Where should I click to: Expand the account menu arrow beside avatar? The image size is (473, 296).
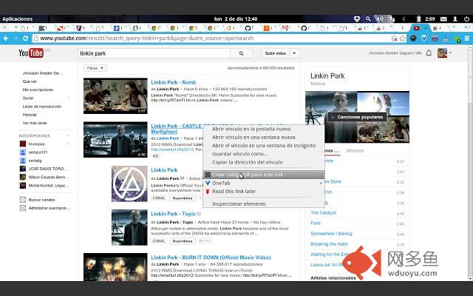point(450,53)
